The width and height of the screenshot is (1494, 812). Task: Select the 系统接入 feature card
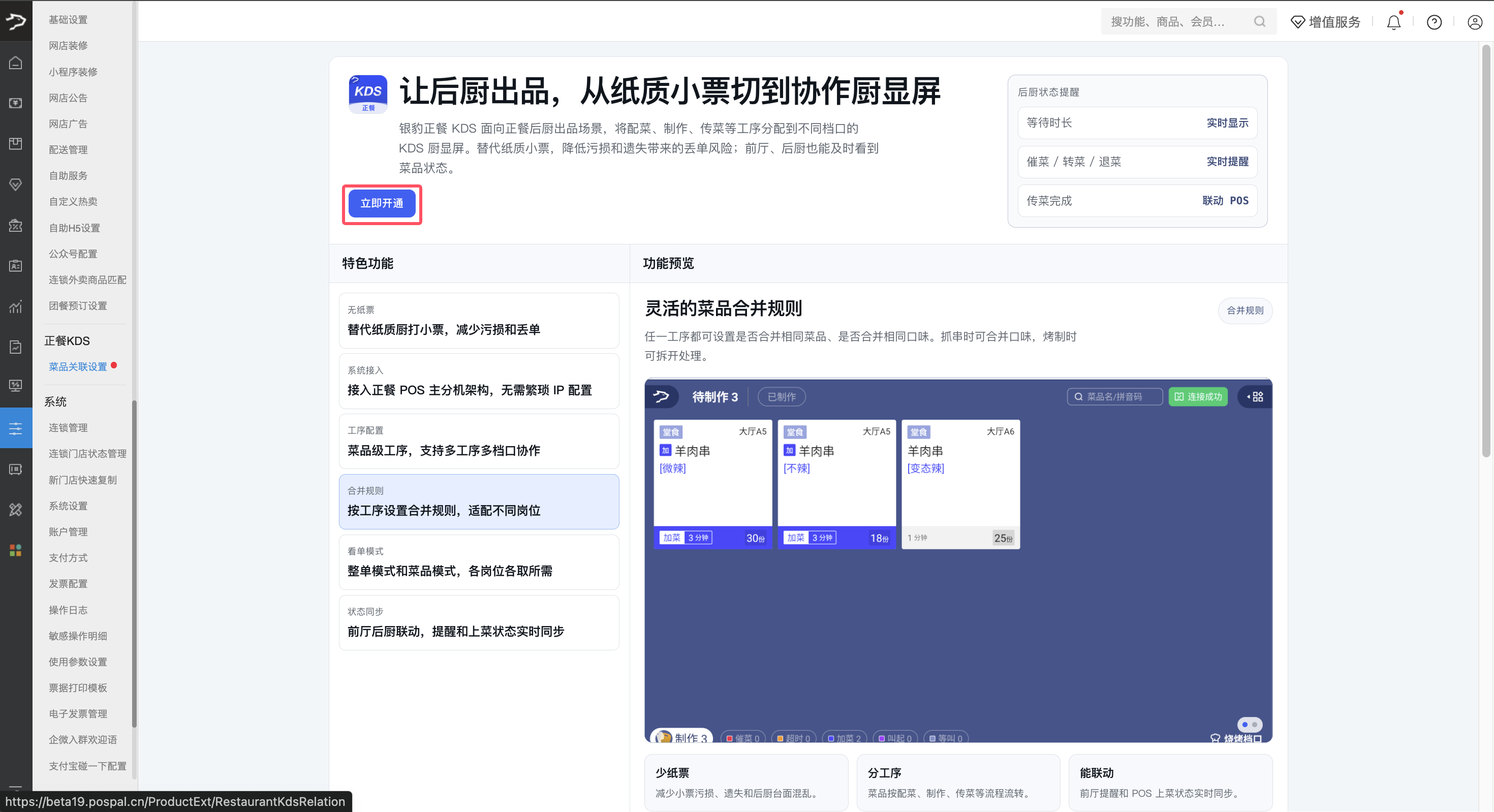coord(479,381)
